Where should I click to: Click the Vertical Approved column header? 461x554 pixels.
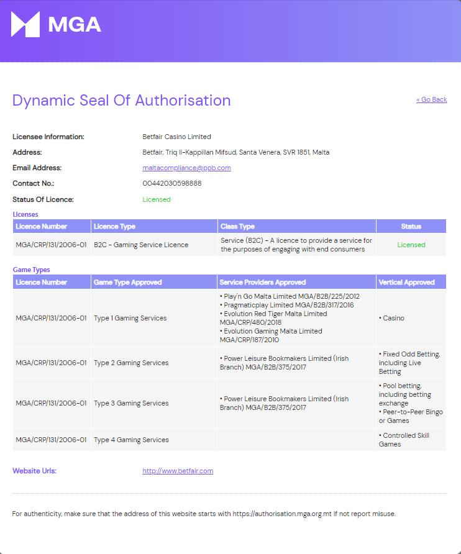point(411,283)
